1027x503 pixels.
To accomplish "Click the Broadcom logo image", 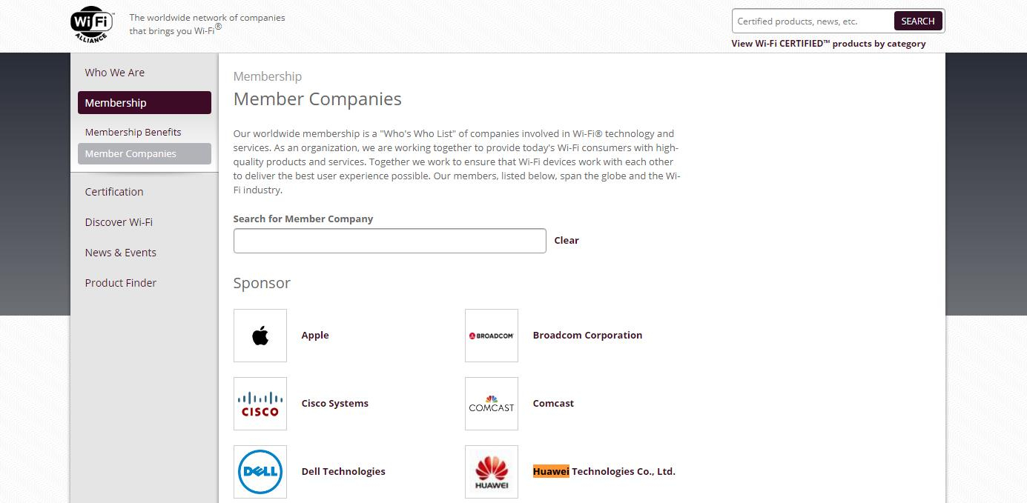I will (x=492, y=336).
